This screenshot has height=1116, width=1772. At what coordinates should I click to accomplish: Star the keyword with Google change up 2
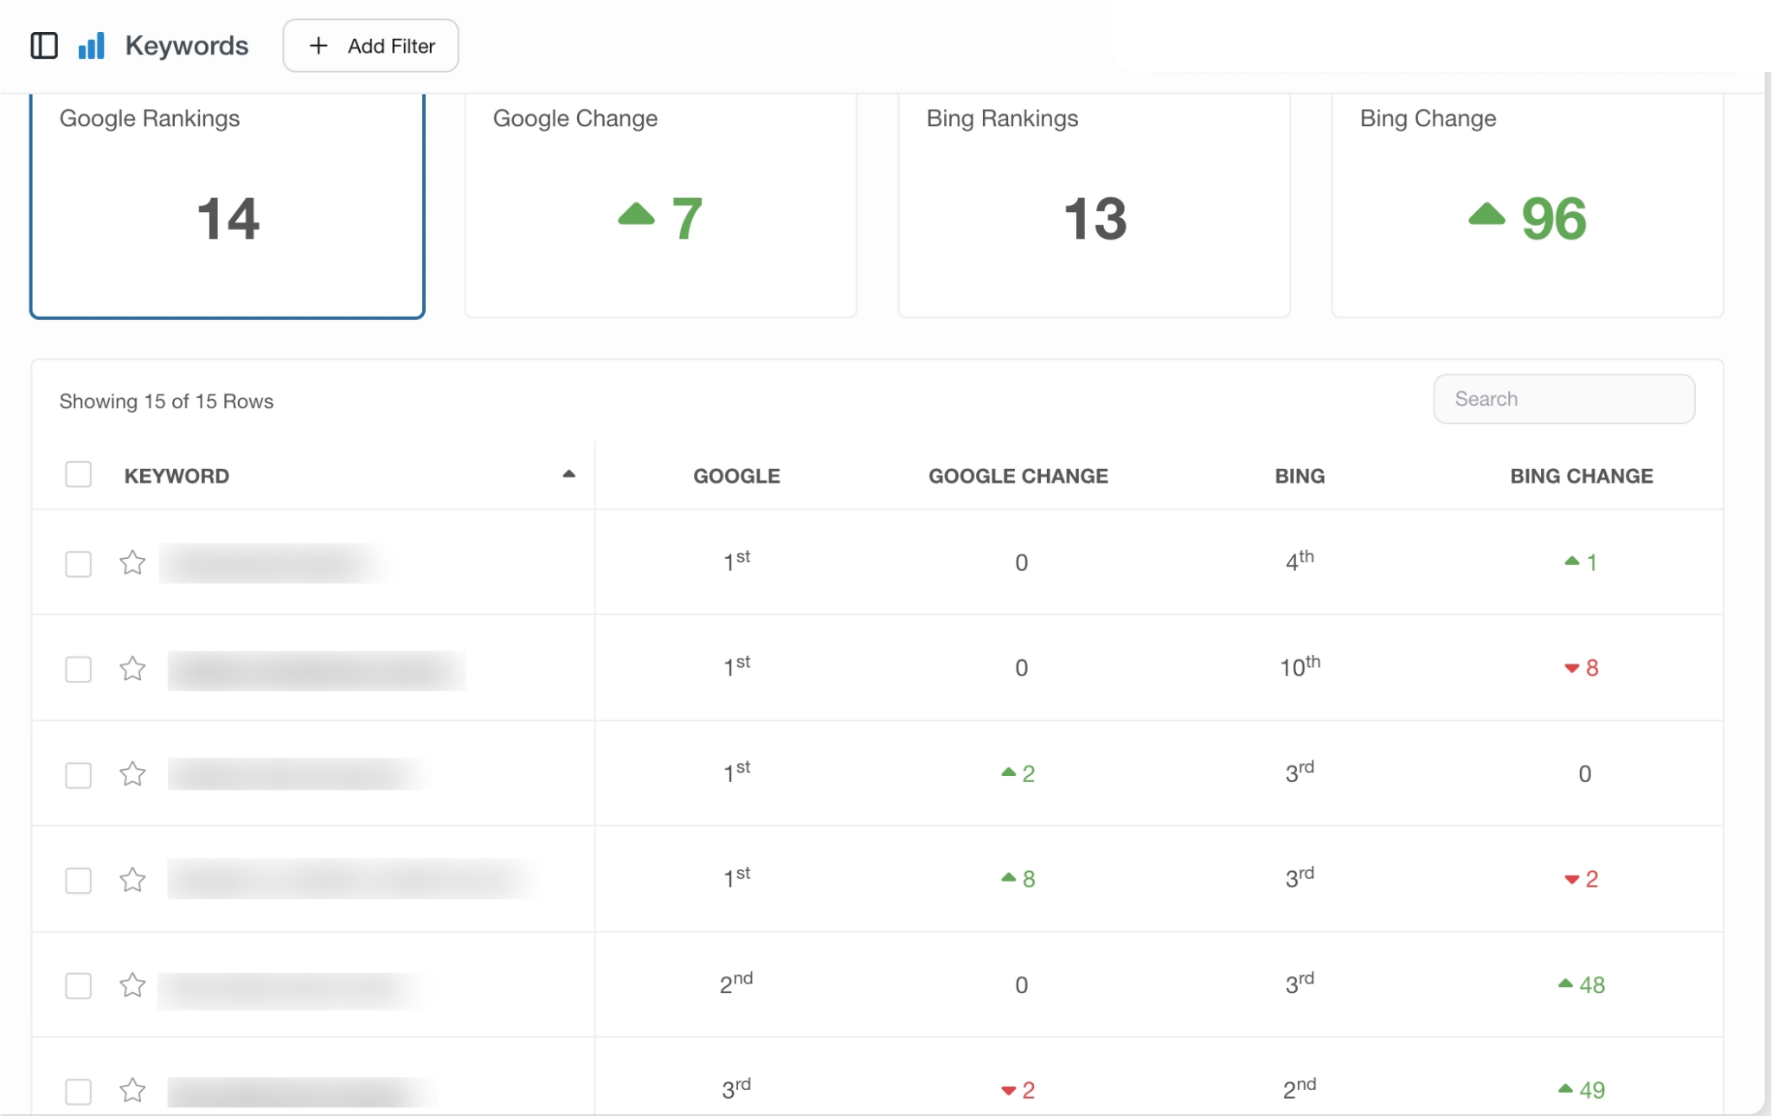(132, 774)
